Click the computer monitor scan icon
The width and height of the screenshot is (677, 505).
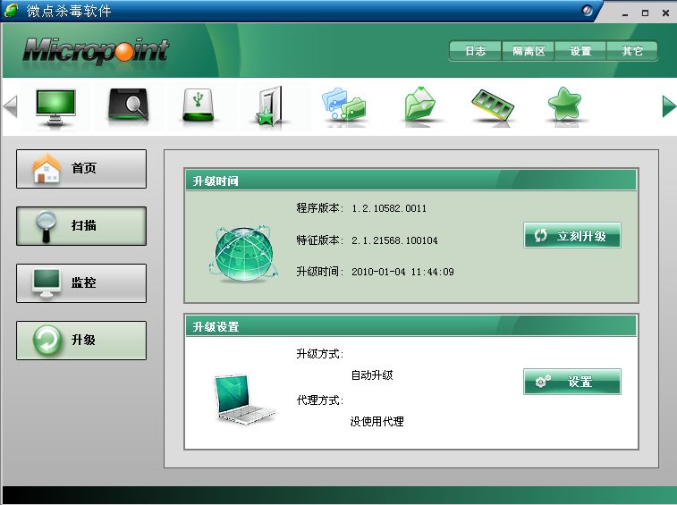pyautogui.click(x=55, y=107)
